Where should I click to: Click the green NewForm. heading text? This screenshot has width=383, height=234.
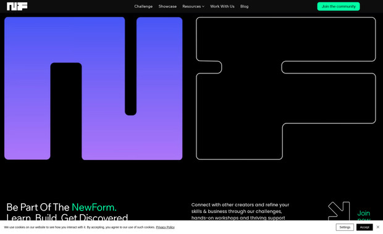94,207
